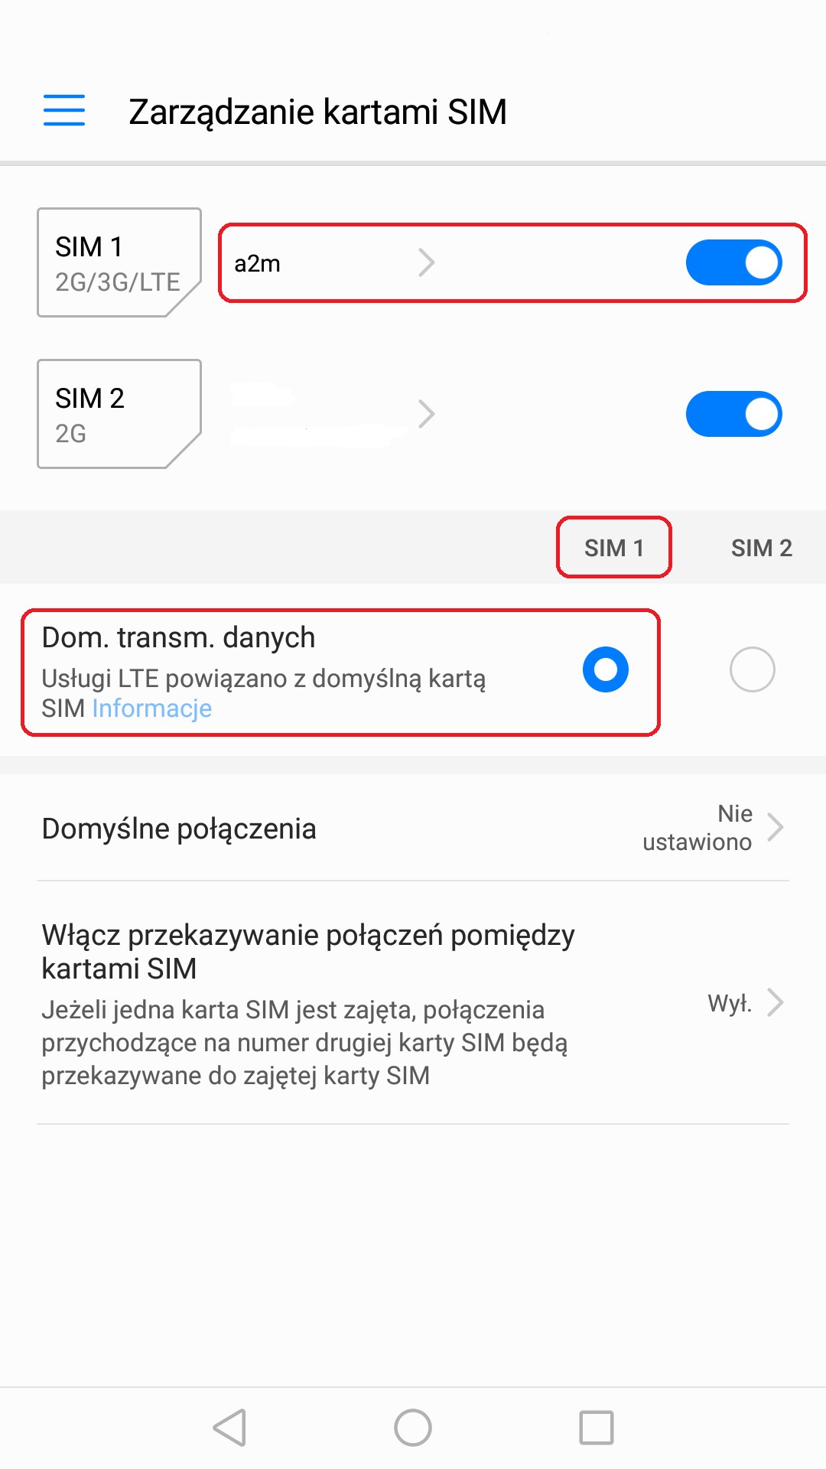Select SIM 1 radio for default data

tap(605, 669)
